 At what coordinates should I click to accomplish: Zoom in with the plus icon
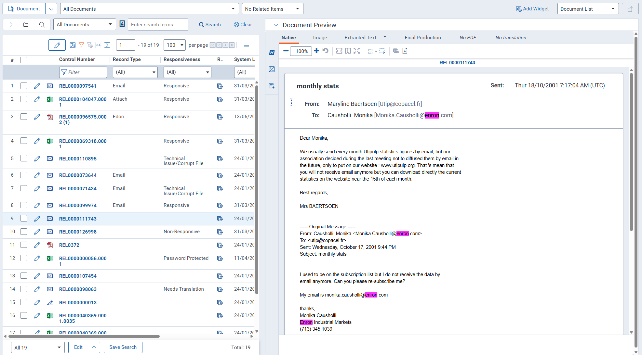click(316, 51)
